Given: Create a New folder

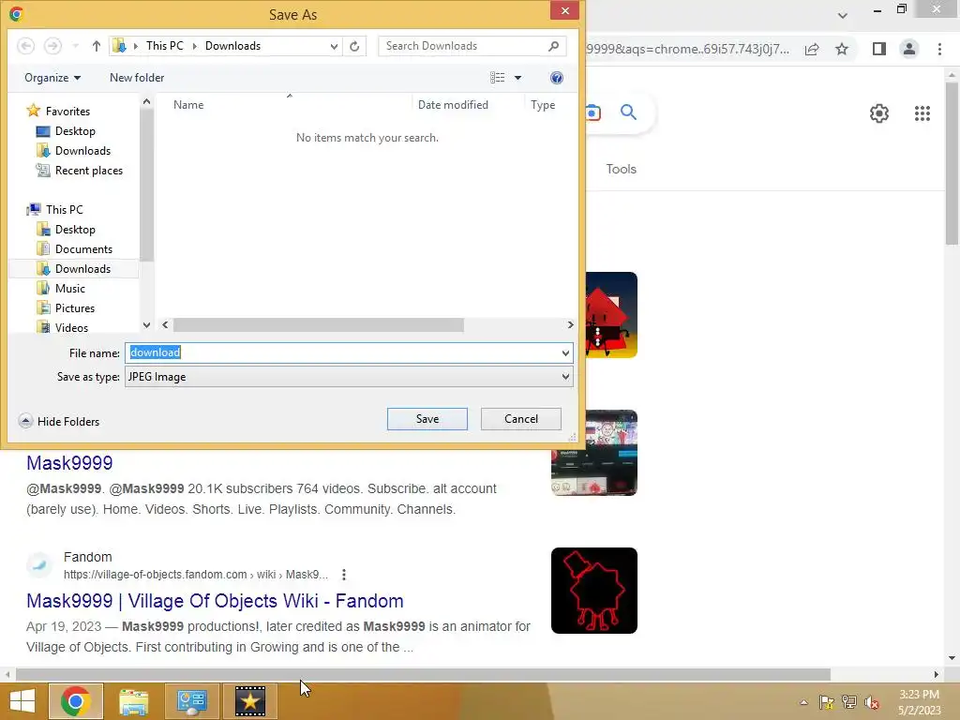Looking at the screenshot, I should 137,78.
